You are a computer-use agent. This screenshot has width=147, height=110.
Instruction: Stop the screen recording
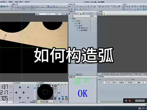tap(130, 101)
